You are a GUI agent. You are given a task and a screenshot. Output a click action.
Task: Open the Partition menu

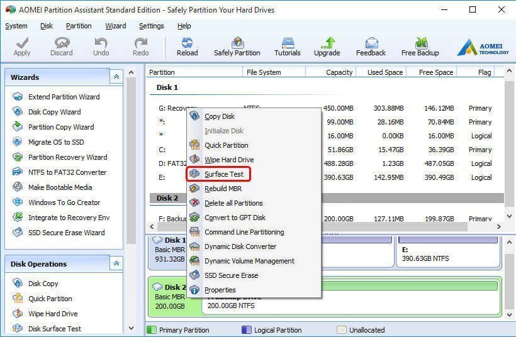79,26
